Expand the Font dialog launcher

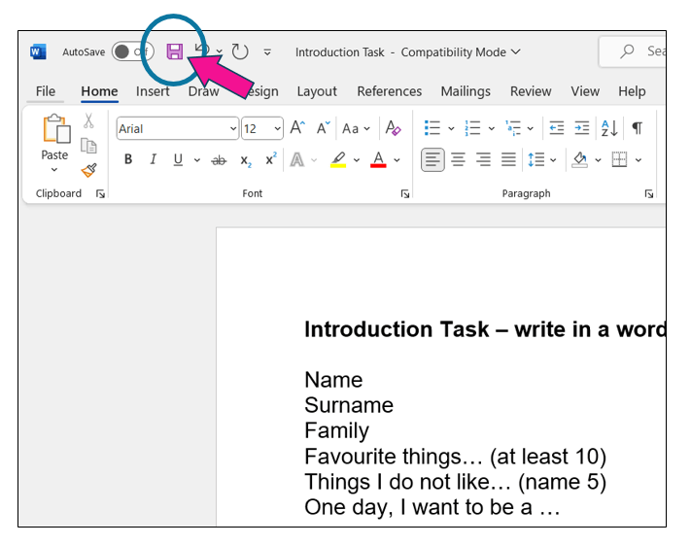405,194
